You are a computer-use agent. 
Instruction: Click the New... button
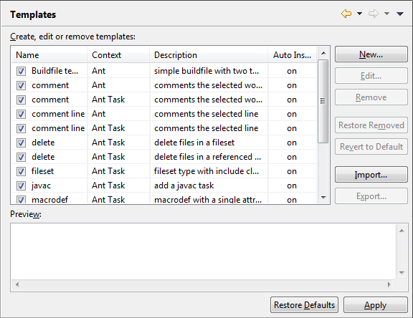point(371,54)
